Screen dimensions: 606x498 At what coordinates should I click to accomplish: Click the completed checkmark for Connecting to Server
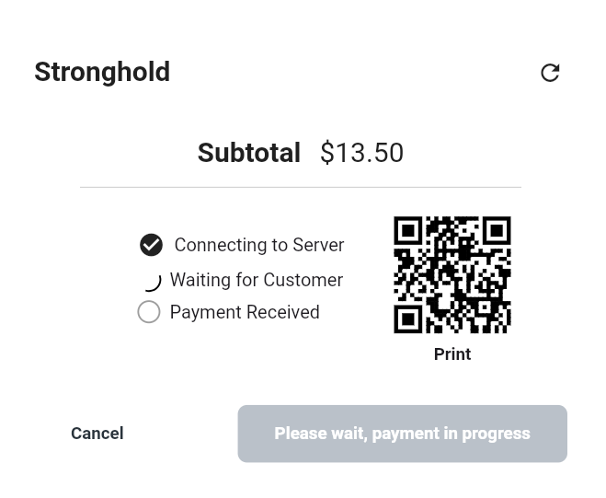tap(151, 245)
